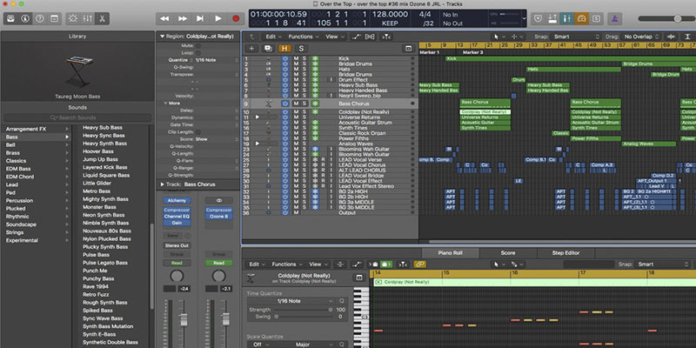Click the S button next to the orange Count-in
Viewport: 696px width, 348px height.
[x=596, y=18]
